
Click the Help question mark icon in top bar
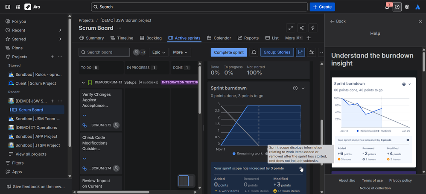pos(397,7)
